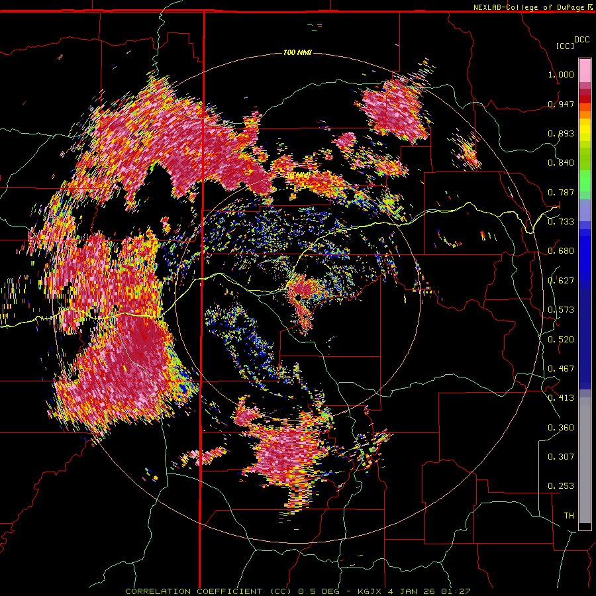
Task: Click the 50 NMI range ring label
Action: pyautogui.click(x=298, y=175)
